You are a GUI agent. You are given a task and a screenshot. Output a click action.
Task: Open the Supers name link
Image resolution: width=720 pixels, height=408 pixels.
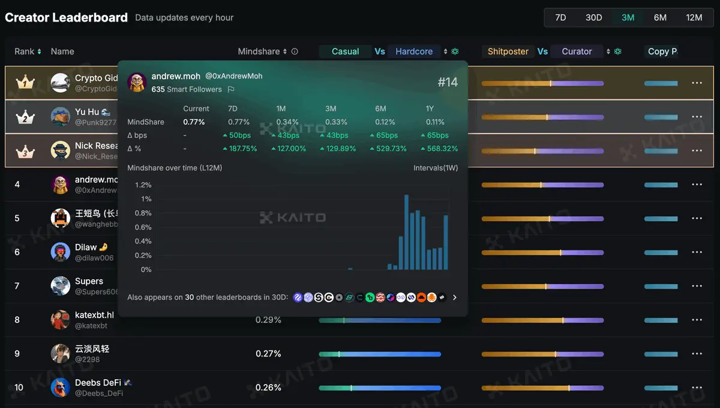pyautogui.click(x=89, y=281)
